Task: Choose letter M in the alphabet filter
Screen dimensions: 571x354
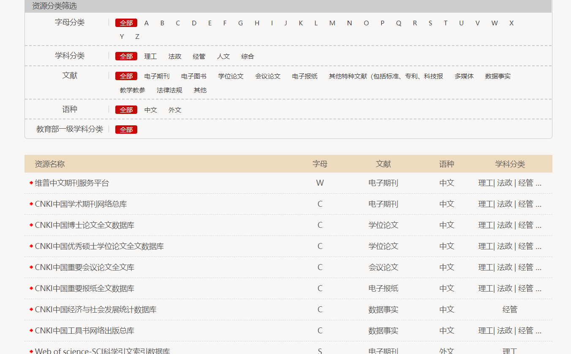Action: pyautogui.click(x=332, y=23)
